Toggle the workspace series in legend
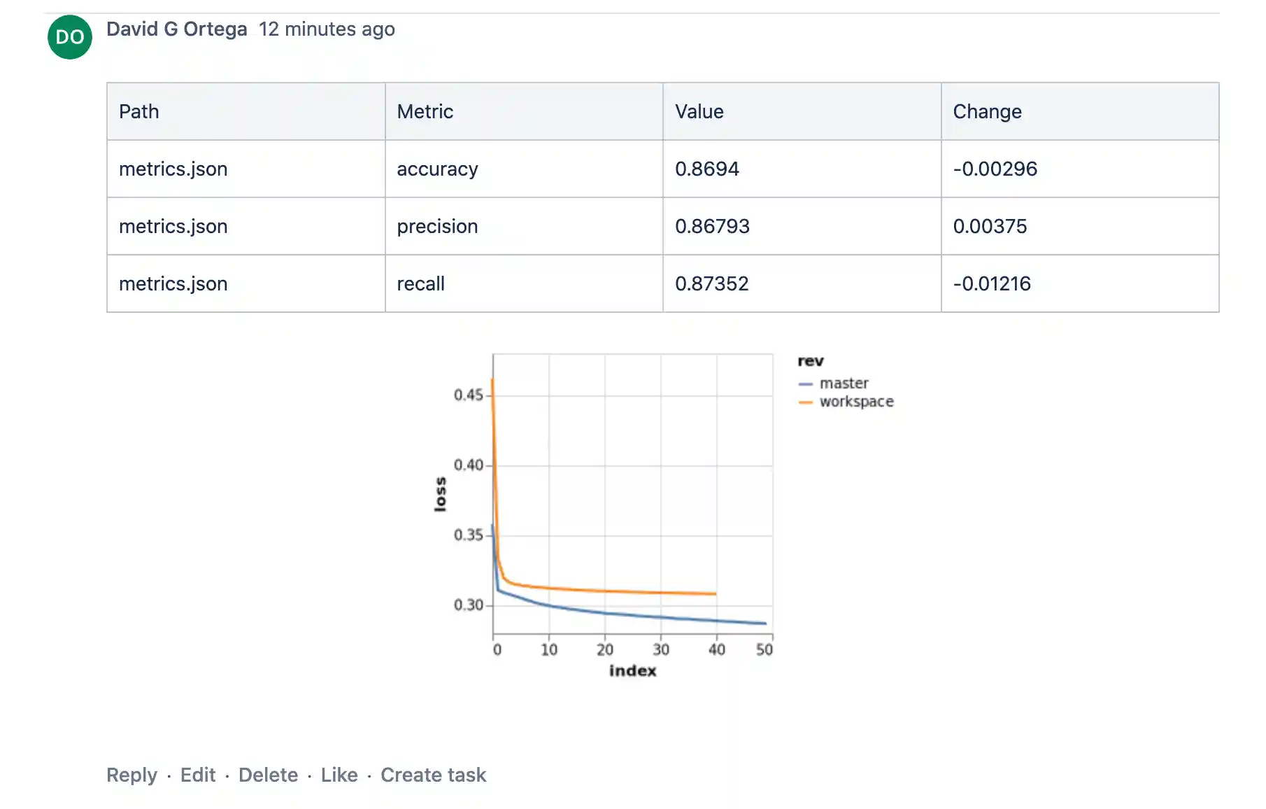Viewport: 1266px width, 809px height. coord(856,401)
